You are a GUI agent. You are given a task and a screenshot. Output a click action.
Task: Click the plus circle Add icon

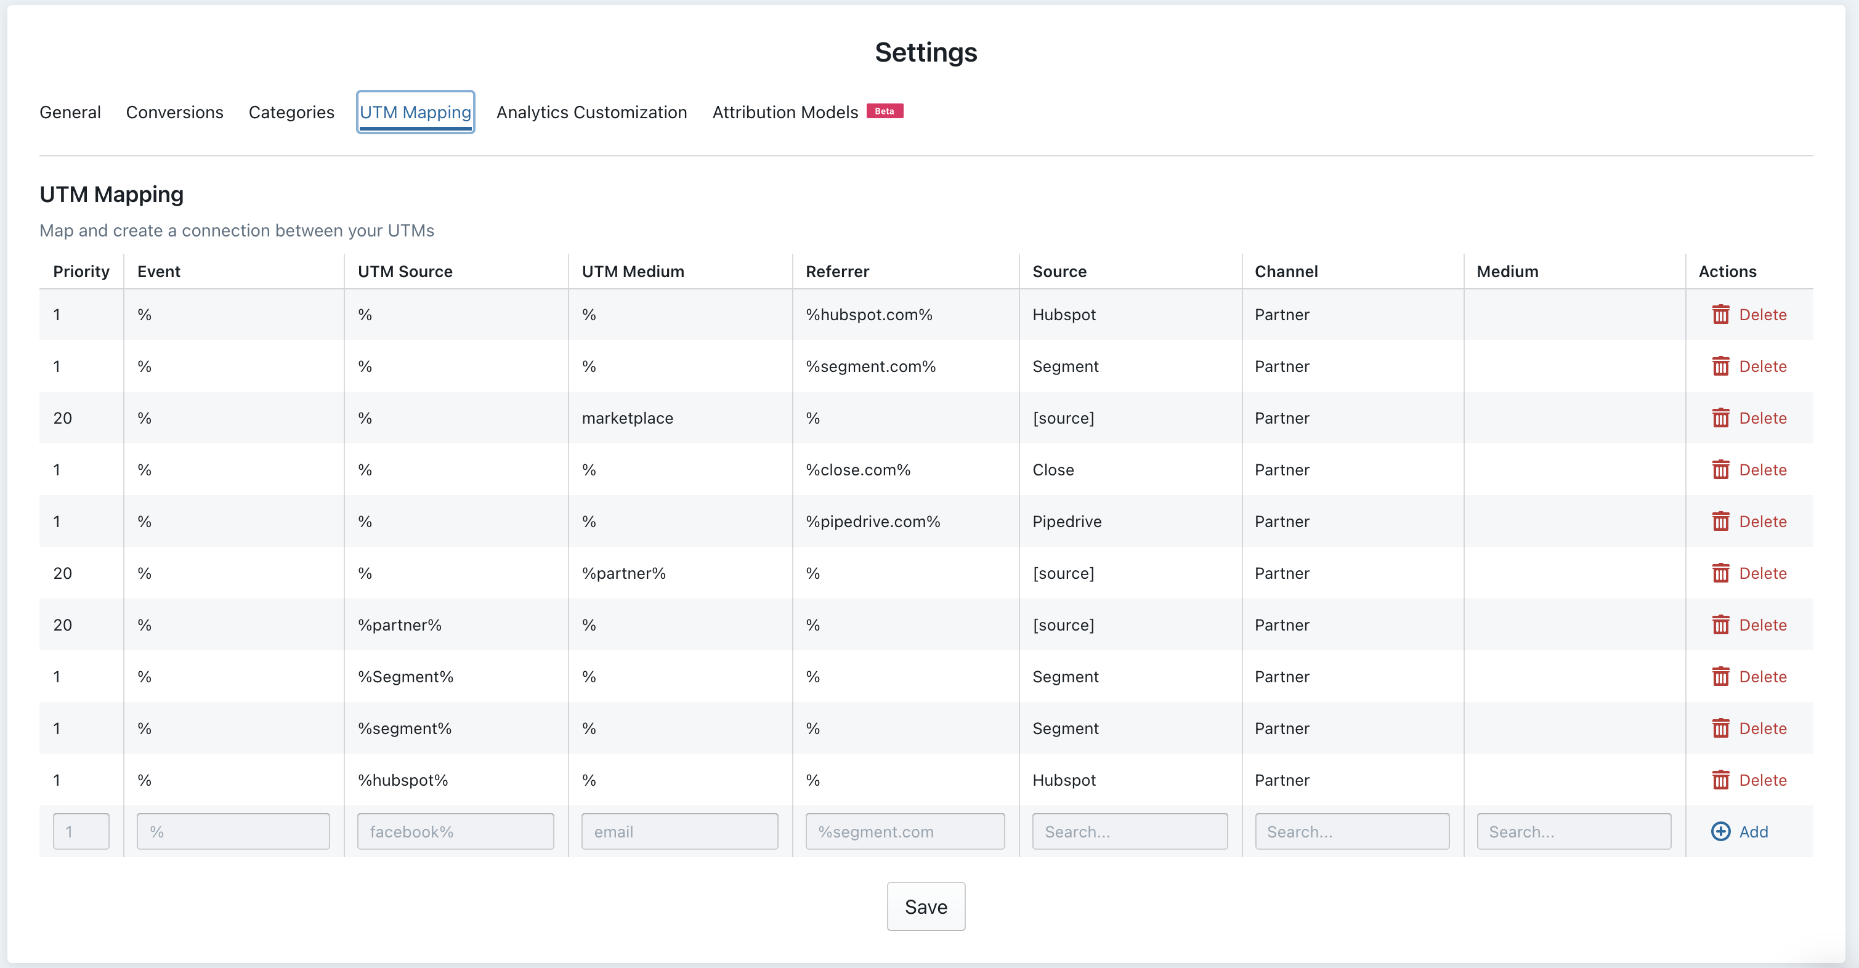click(x=1720, y=832)
